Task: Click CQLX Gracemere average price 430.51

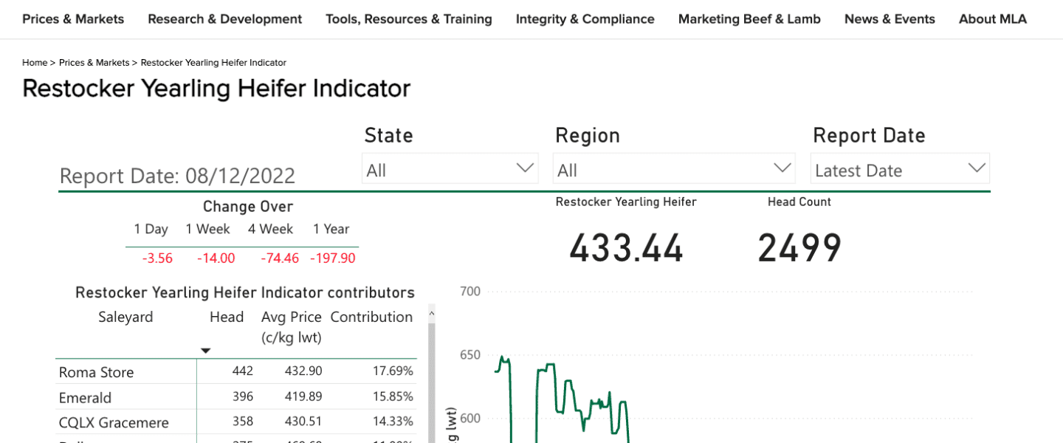Action: 303,422
